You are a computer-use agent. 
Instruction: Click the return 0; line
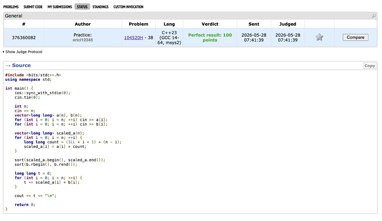[x=25, y=205]
